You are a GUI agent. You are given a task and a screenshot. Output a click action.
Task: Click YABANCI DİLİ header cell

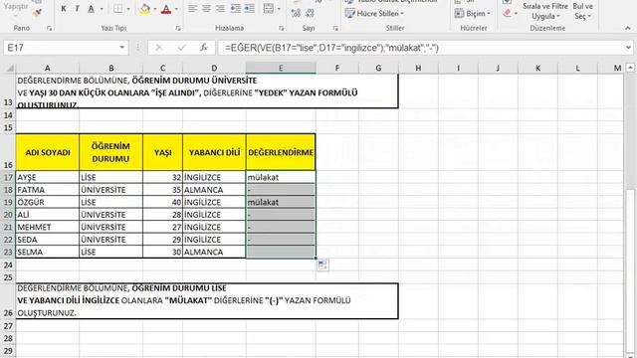tap(214, 152)
